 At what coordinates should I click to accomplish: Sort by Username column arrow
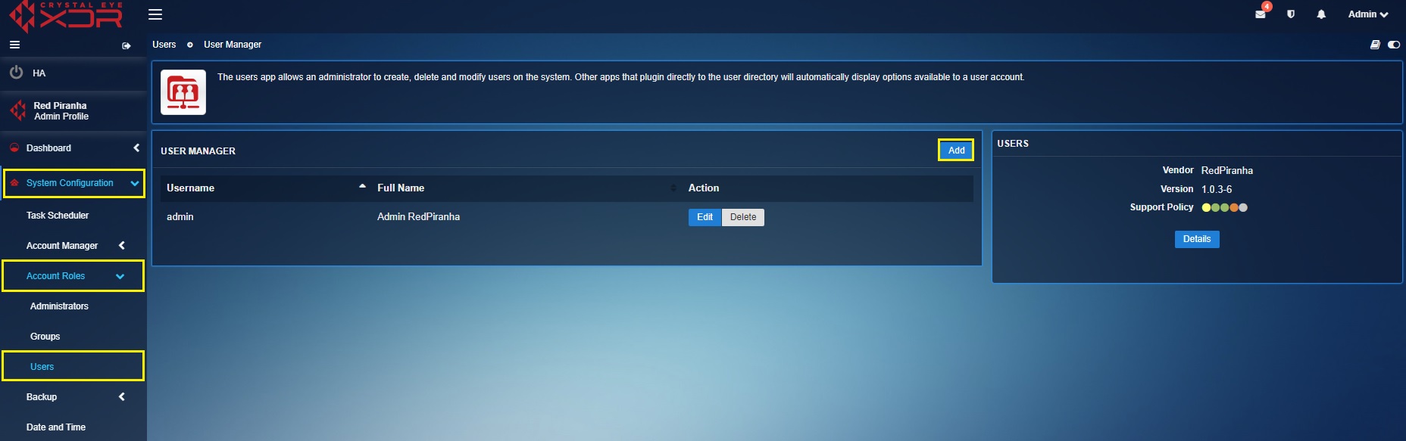tap(362, 186)
